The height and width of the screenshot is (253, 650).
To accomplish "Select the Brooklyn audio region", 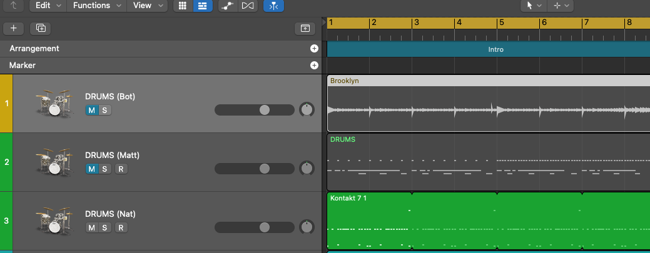I will [x=489, y=104].
